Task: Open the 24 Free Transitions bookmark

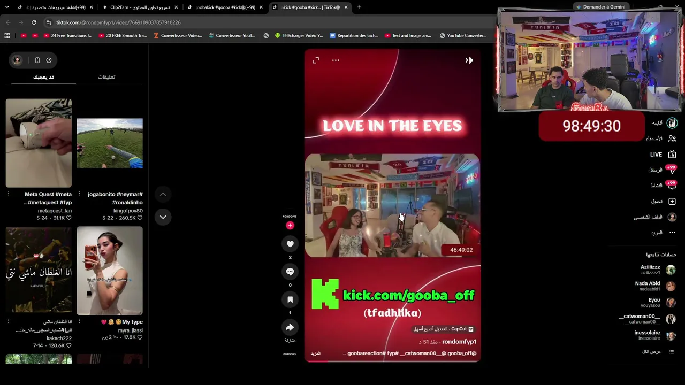Action: point(66,36)
